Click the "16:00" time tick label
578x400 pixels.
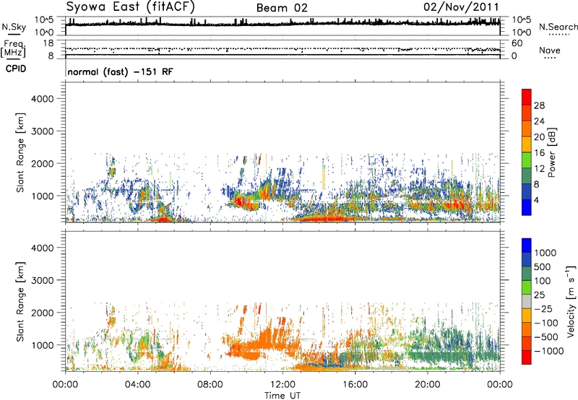click(355, 385)
